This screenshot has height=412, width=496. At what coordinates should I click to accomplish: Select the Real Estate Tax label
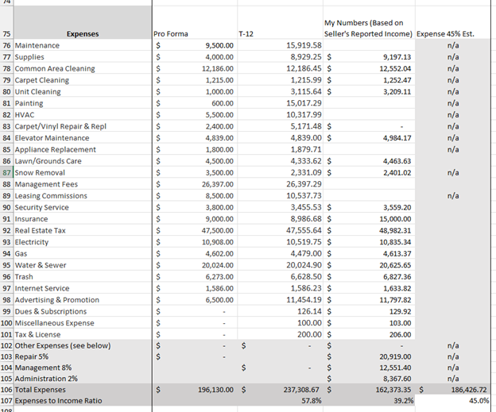[x=83, y=231]
